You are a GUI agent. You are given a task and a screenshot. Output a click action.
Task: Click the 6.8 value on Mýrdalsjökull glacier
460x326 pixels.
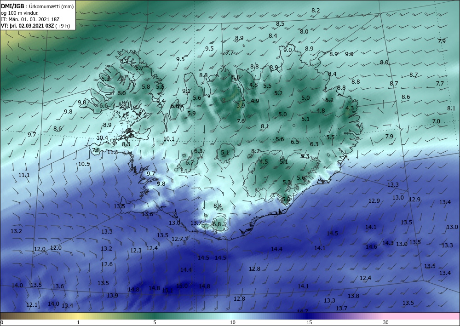point(217,224)
